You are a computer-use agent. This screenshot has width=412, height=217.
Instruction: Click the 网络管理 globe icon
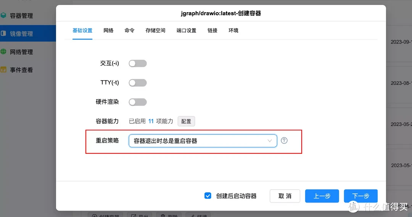[x=3, y=52]
